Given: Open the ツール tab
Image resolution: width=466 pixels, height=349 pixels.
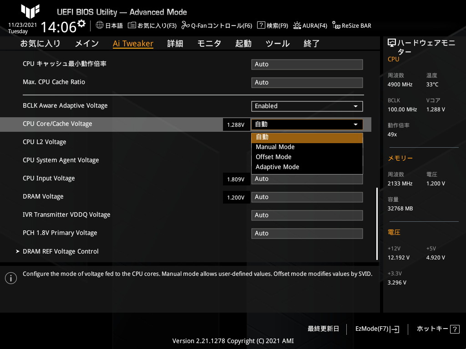Looking at the screenshot, I should pyautogui.click(x=278, y=43).
